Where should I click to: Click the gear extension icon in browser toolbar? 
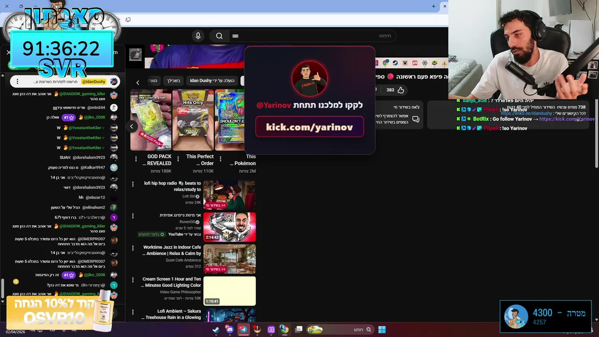click(424, 63)
